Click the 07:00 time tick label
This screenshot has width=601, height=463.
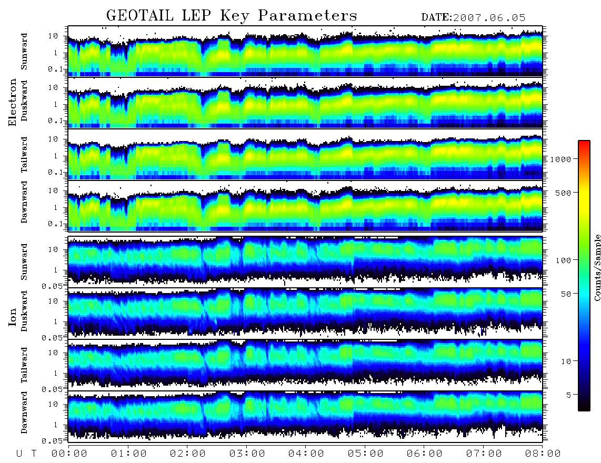[484, 454]
